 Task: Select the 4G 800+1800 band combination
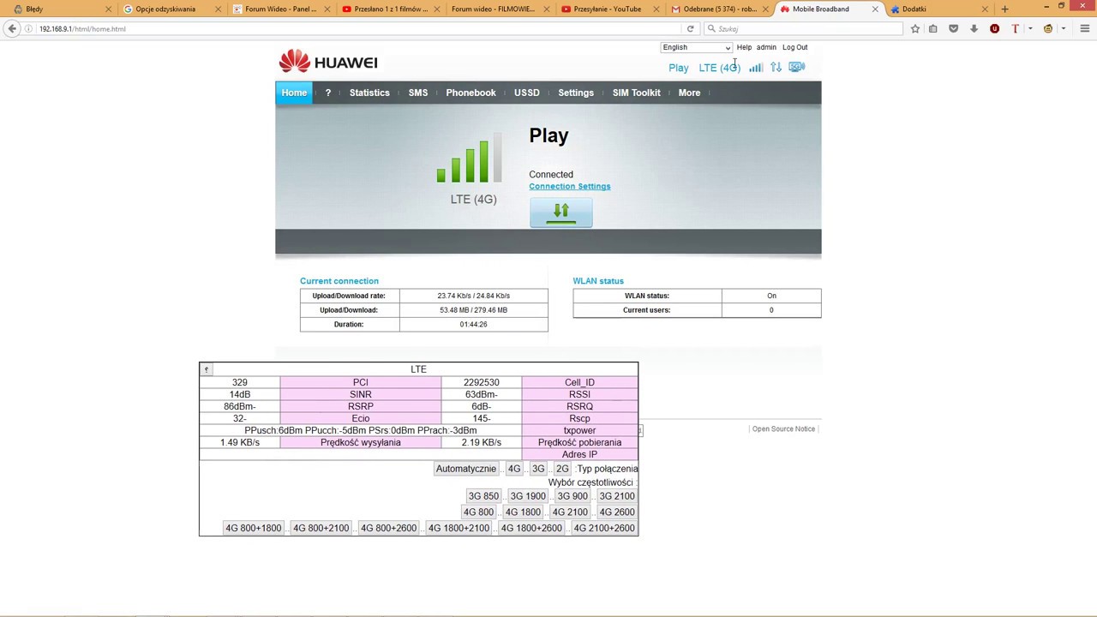click(253, 528)
